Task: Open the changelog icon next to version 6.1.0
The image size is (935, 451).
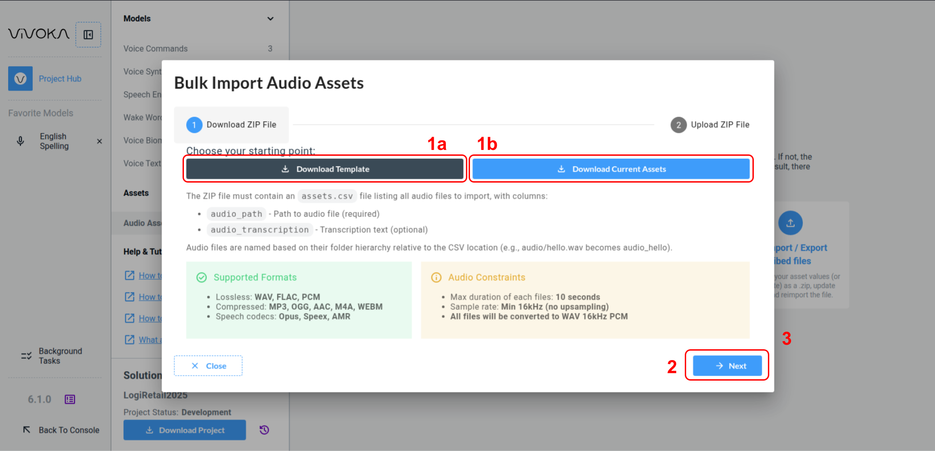Action: 70,399
